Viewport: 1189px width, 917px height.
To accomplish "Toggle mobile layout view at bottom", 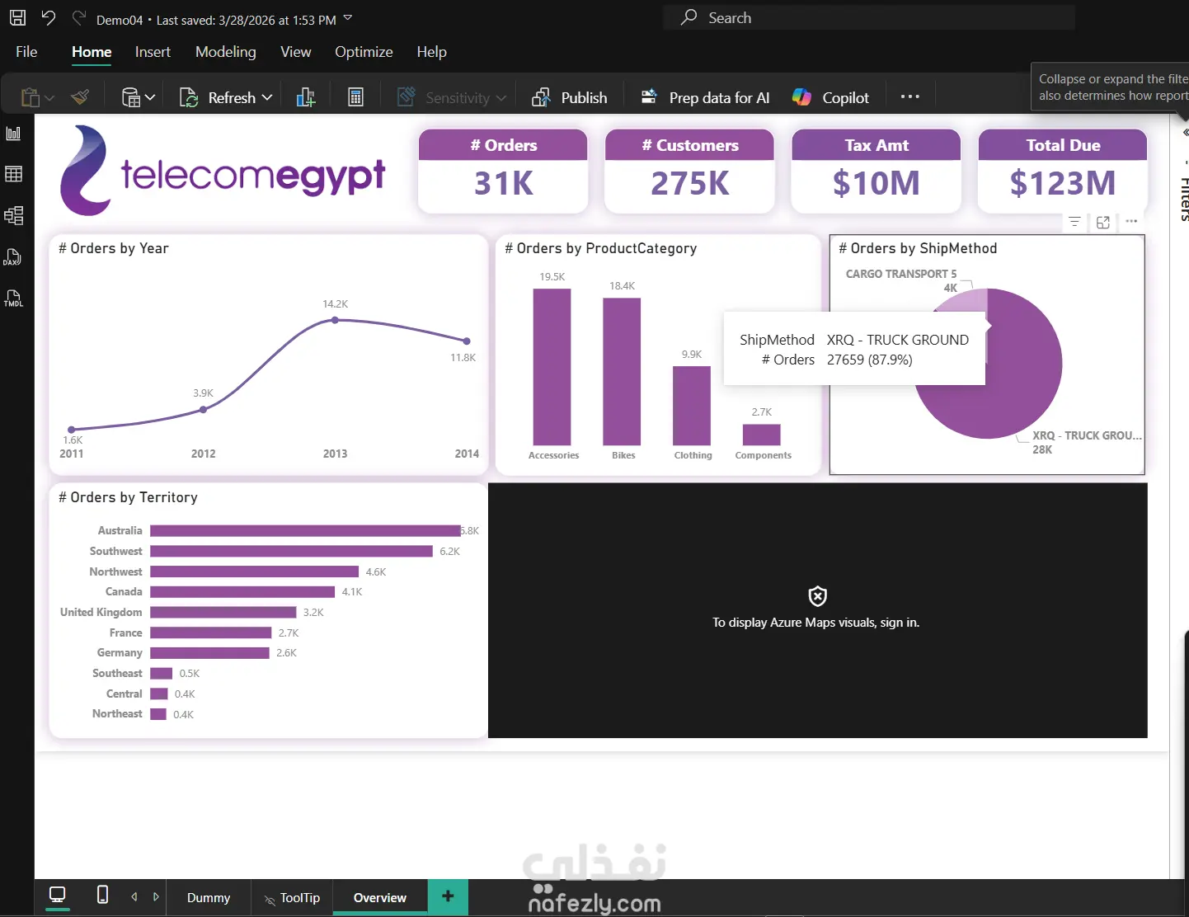I will tap(102, 895).
